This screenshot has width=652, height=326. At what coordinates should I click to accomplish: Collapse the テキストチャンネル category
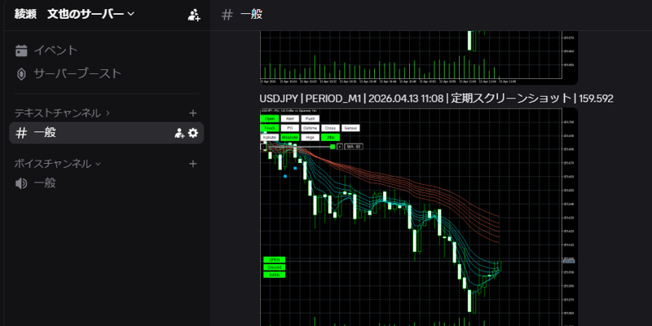click(x=61, y=112)
